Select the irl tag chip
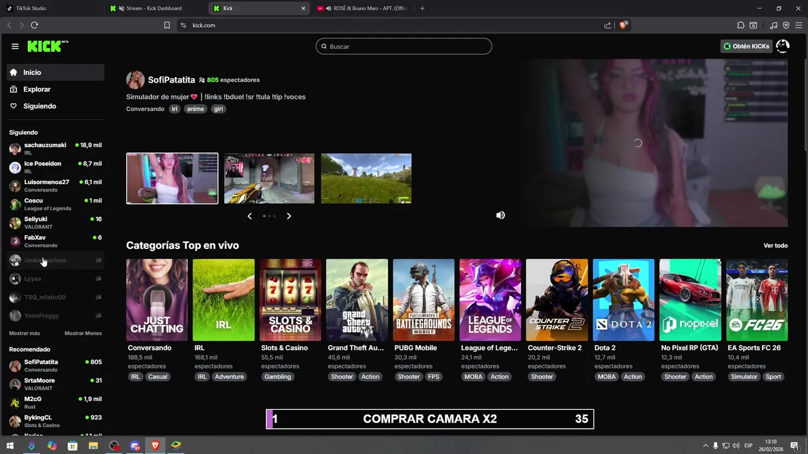Screen dimensions: 808x454 pyautogui.click(x=175, y=109)
